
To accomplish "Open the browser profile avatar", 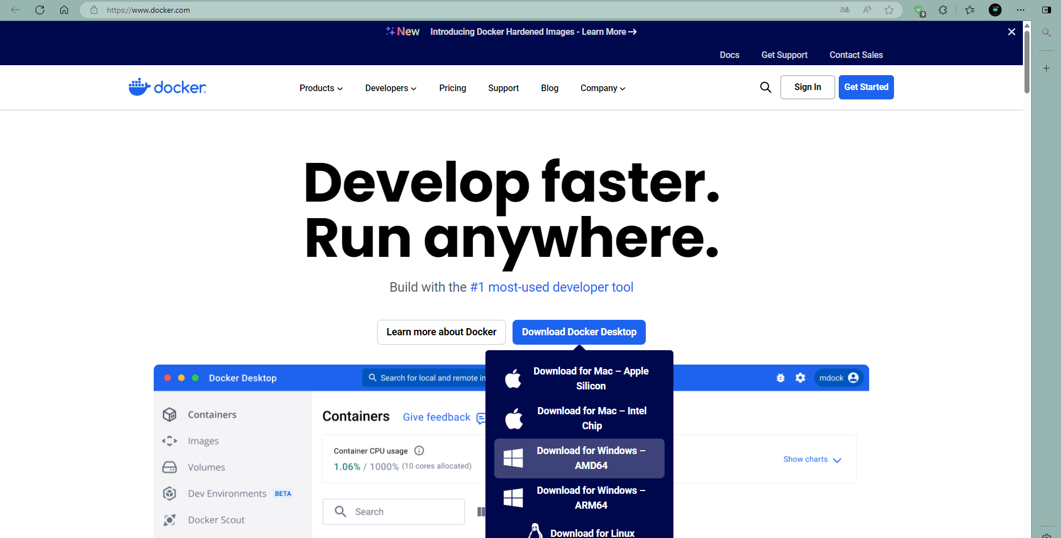I will coord(995,10).
